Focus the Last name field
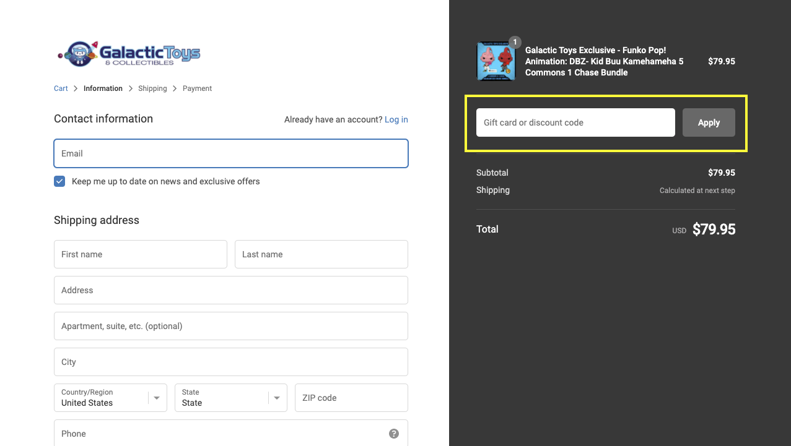The height and width of the screenshot is (446, 791). tap(321, 254)
